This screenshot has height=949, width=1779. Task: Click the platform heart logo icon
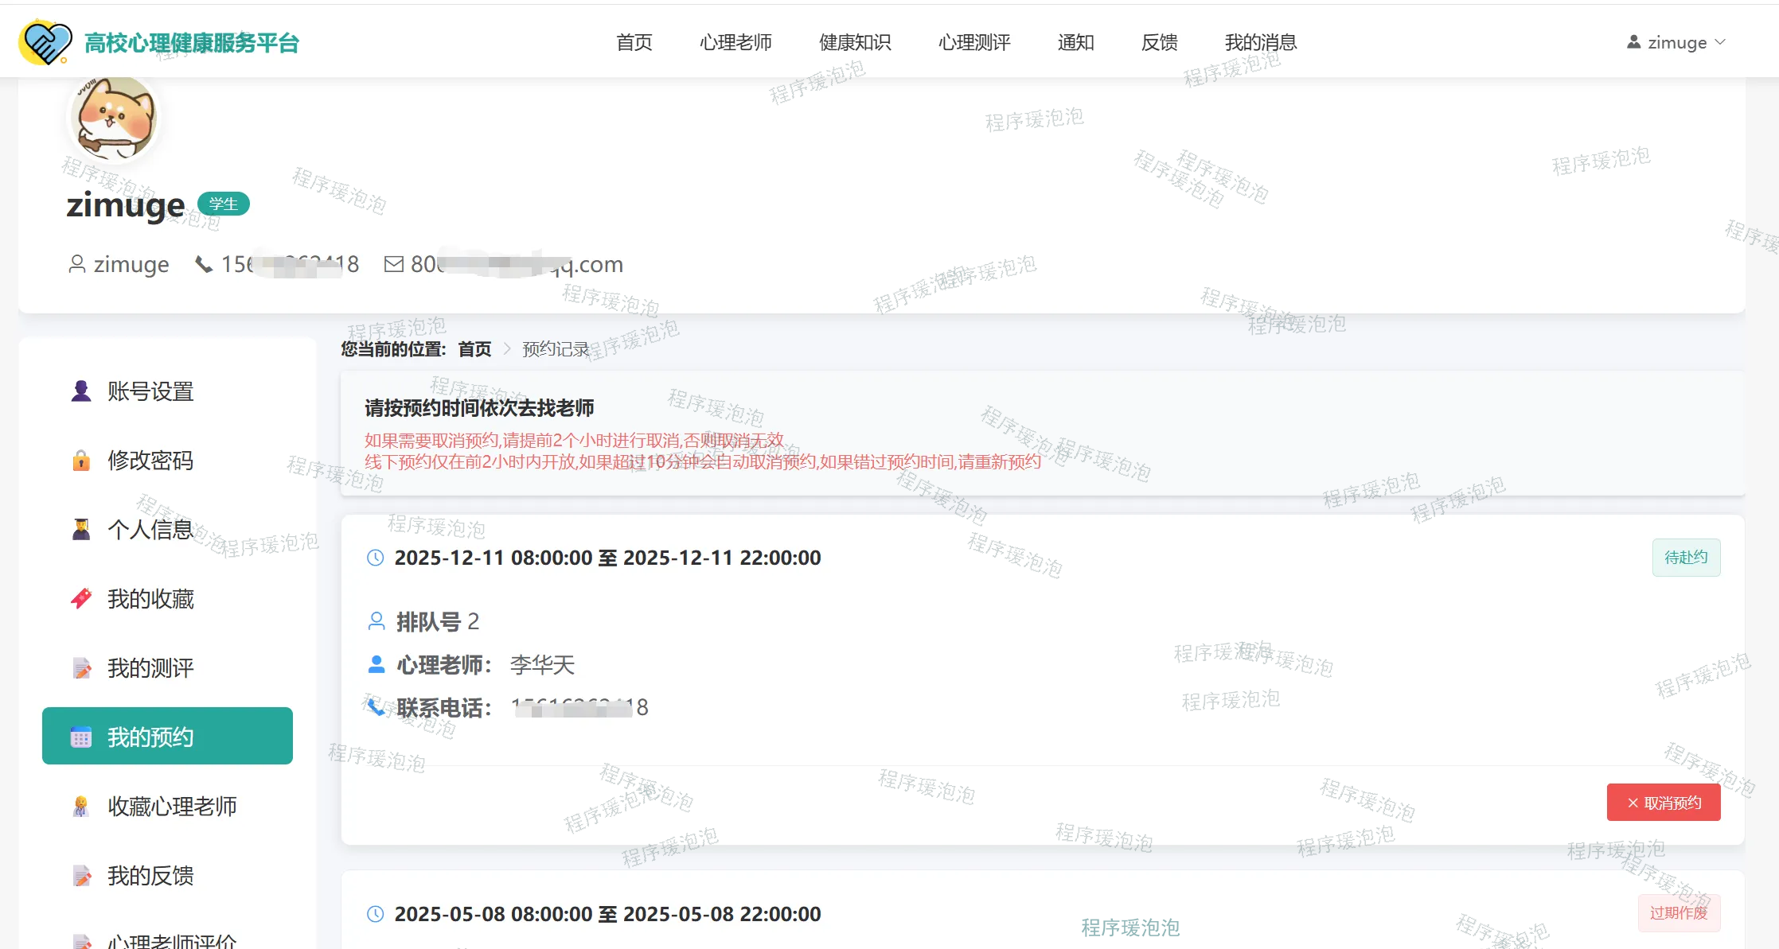(45, 42)
